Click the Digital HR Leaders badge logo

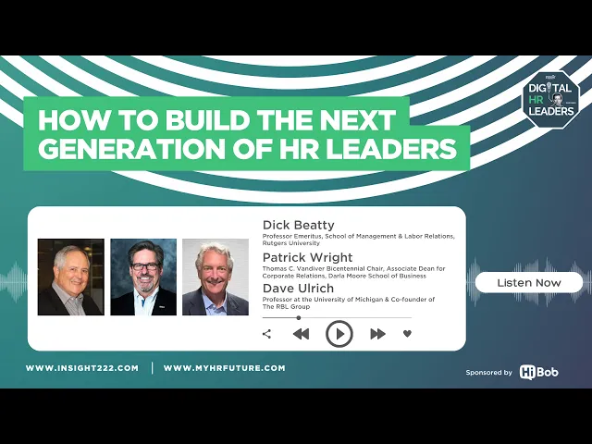click(x=551, y=100)
